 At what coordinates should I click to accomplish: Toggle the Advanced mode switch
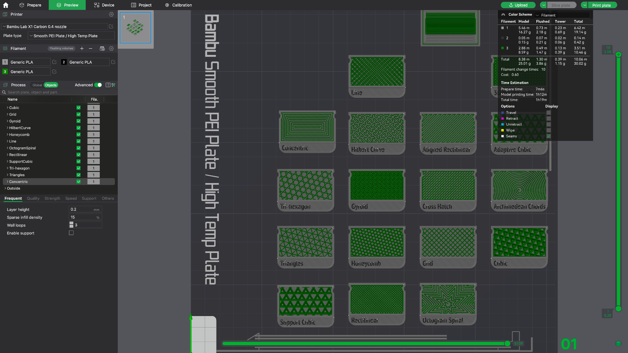pyautogui.click(x=98, y=85)
